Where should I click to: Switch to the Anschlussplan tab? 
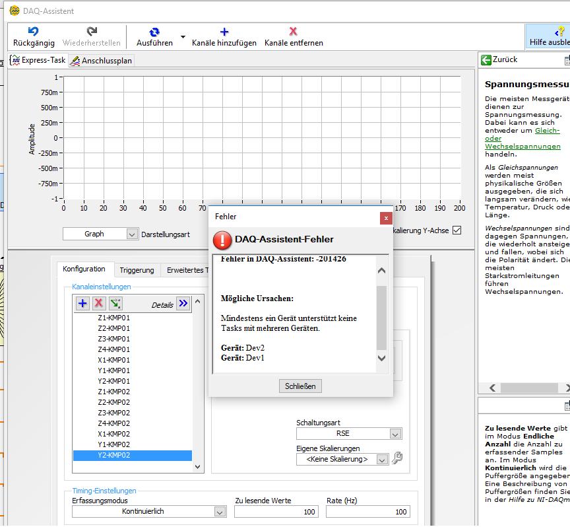tap(102, 61)
